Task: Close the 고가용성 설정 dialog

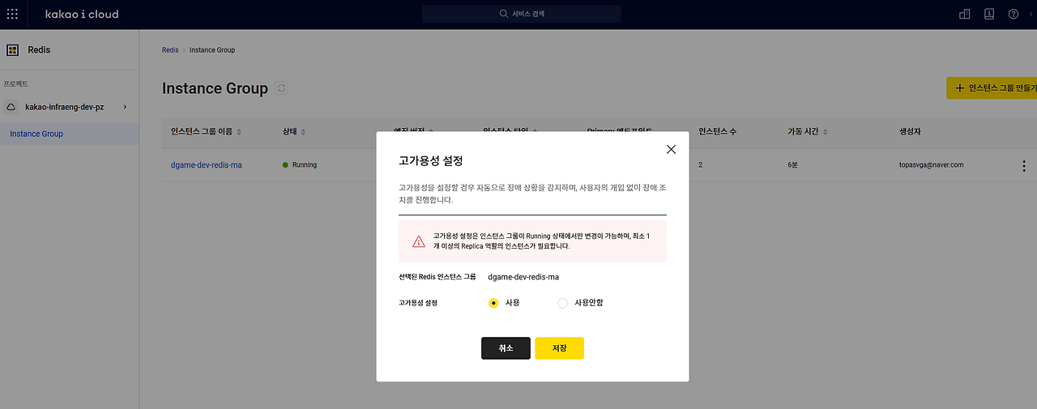Action: point(671,149)
